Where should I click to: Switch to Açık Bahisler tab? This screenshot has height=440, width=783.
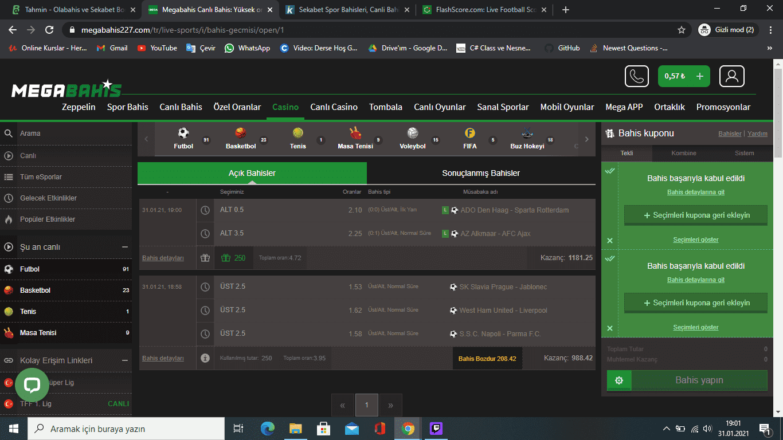point(252,173)
